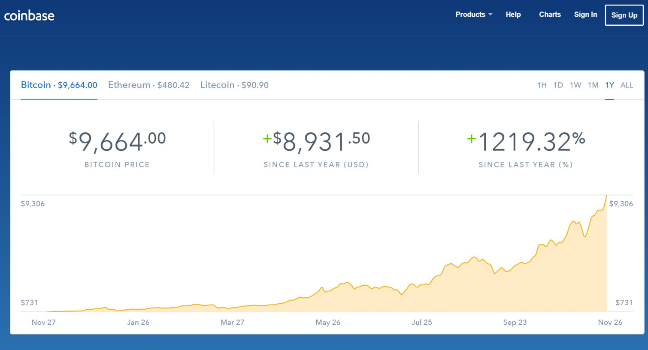The image size is (648, 350).
Task: Click the SINCE LAST YEAR (%) caption
Action: click(526, 165)
